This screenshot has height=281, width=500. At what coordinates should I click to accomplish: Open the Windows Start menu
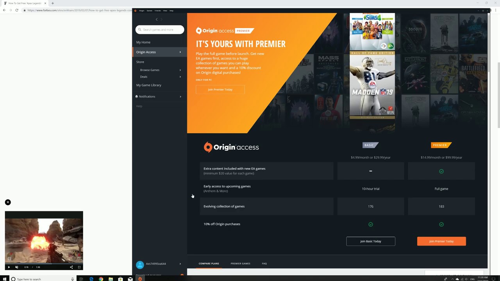pyautogui.click(x=4, y=279)
